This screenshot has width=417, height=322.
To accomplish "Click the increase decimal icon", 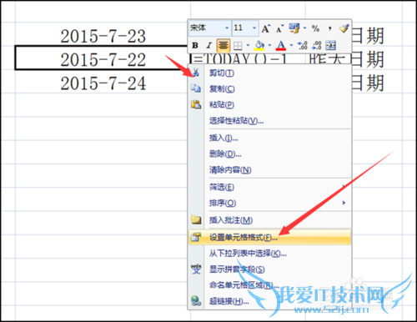I will pos(303,45).
